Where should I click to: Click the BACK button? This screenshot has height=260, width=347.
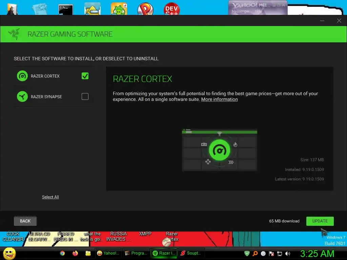(25, 221)
